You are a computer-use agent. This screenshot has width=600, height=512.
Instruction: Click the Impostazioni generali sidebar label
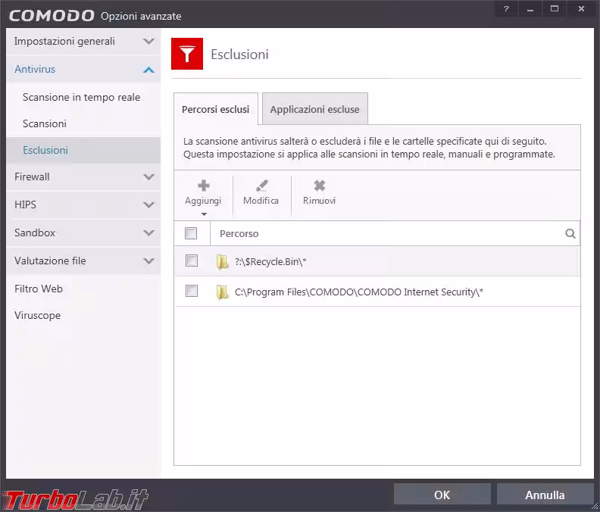pos(64,42)
